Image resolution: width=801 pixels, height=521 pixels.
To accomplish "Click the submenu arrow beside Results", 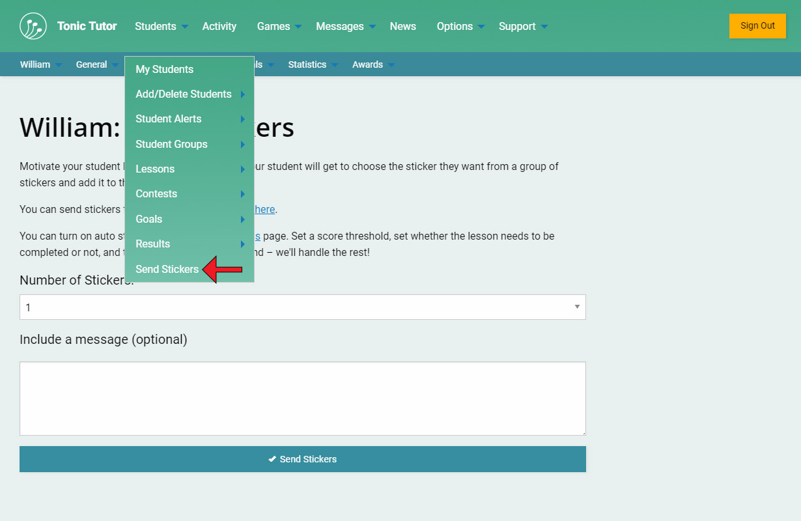I will 242,244.
